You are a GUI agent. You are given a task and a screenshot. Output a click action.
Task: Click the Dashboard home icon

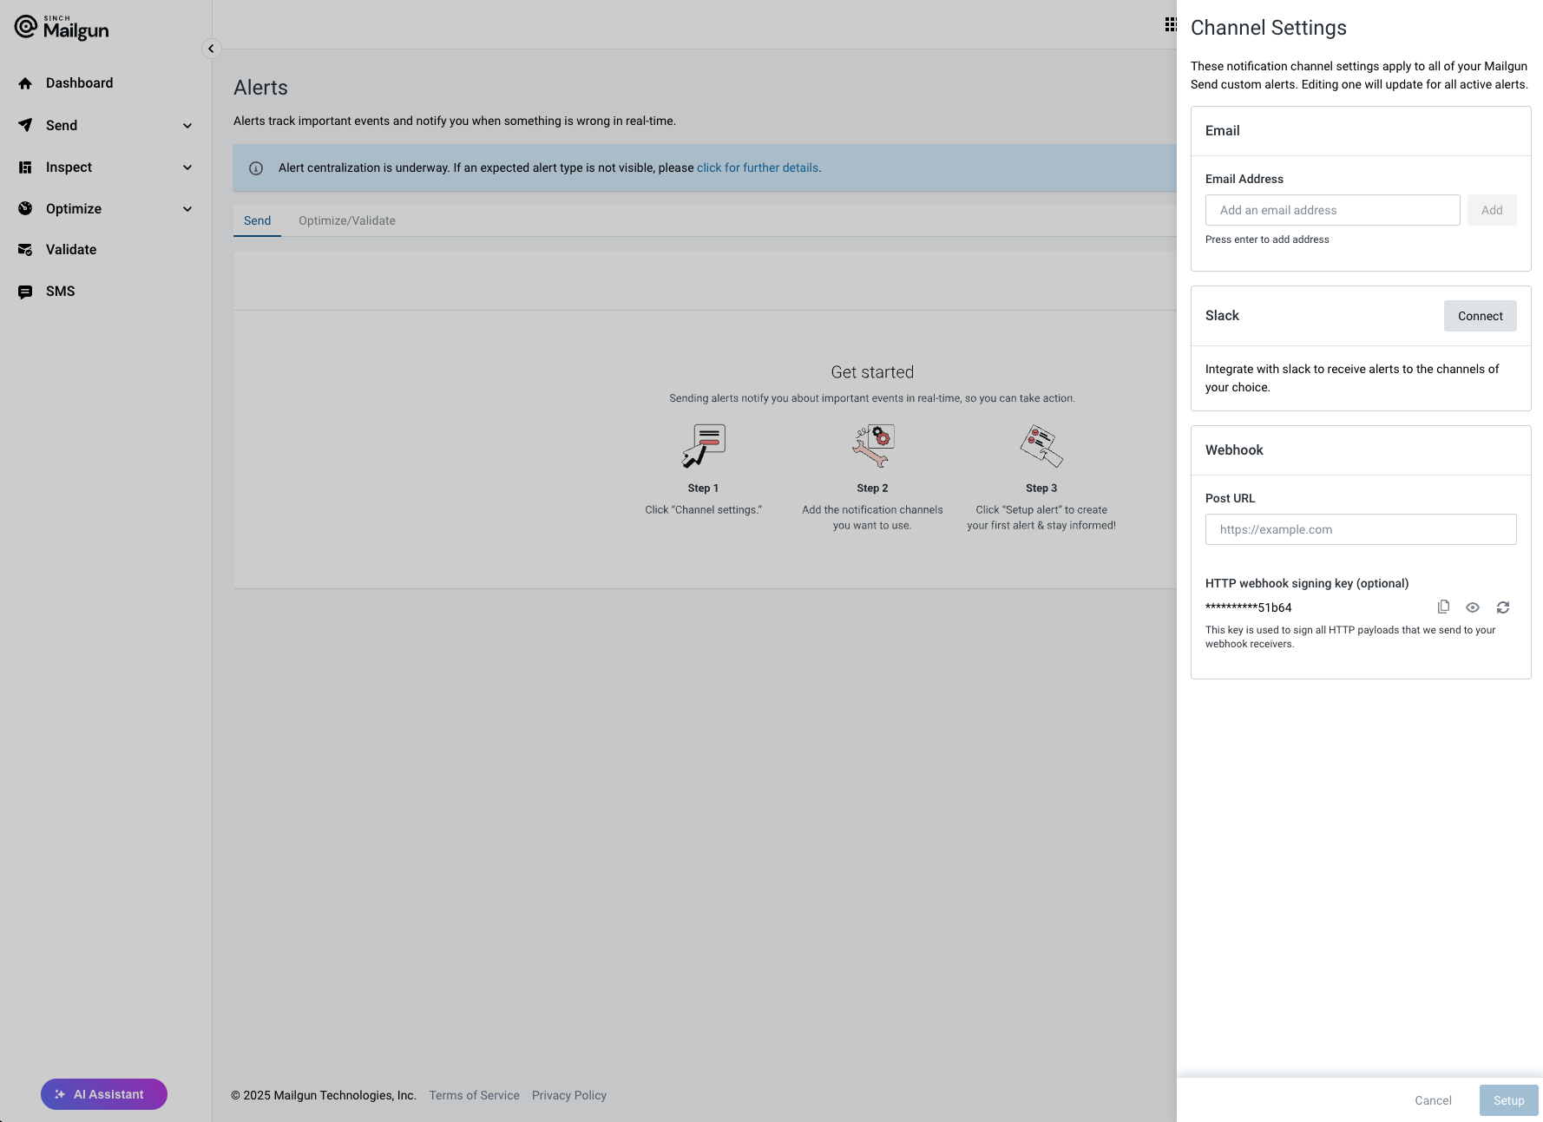[25, 83]
